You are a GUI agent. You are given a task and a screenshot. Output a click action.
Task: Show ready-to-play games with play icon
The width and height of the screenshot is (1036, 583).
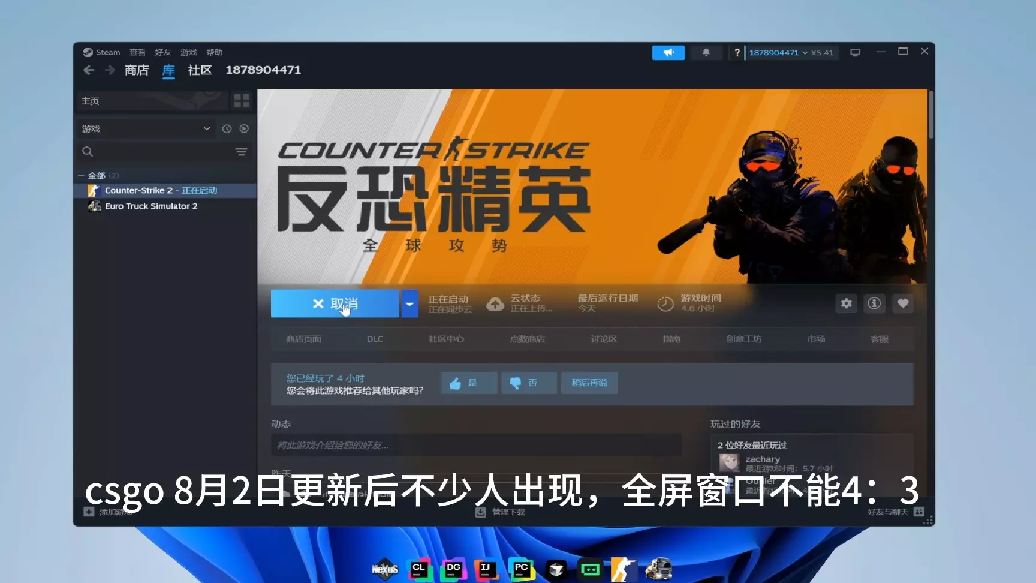click(244, 128)
